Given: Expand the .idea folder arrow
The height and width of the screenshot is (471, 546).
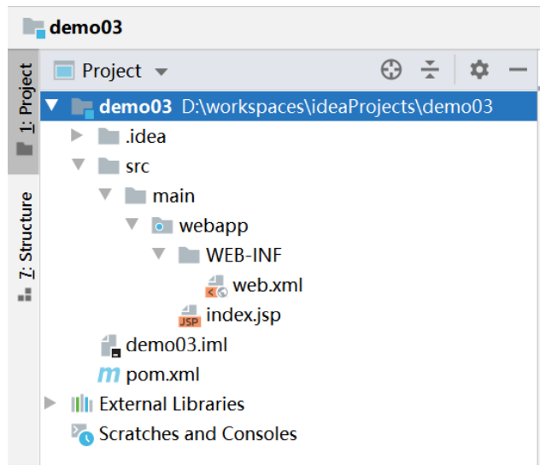Looking at the screenshot, I should click(76, 136).
